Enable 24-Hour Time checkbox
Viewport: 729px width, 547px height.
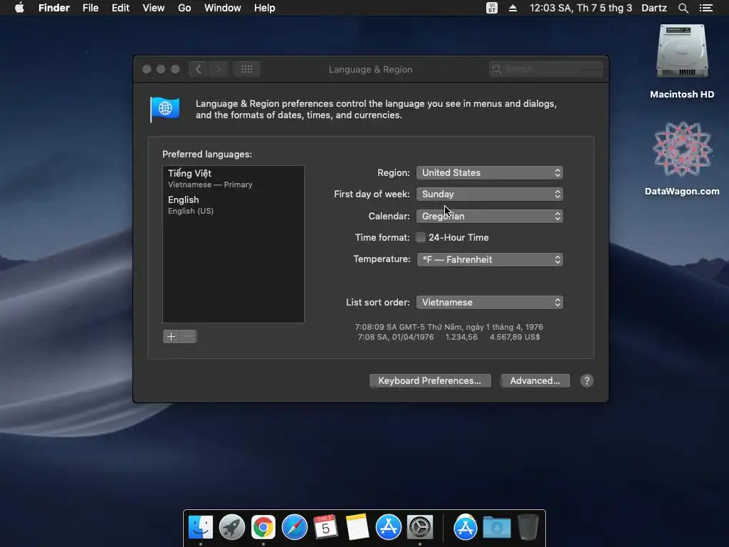(x=420, y=238)
